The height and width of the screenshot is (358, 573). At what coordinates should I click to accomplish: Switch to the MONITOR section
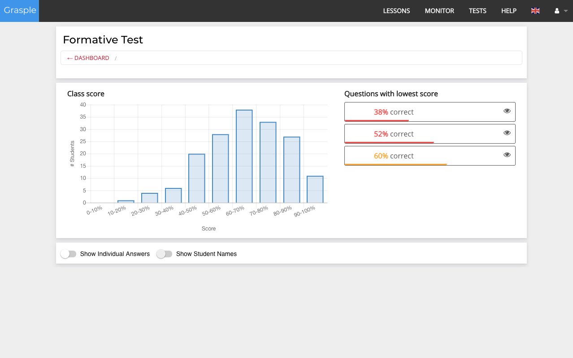439,11
